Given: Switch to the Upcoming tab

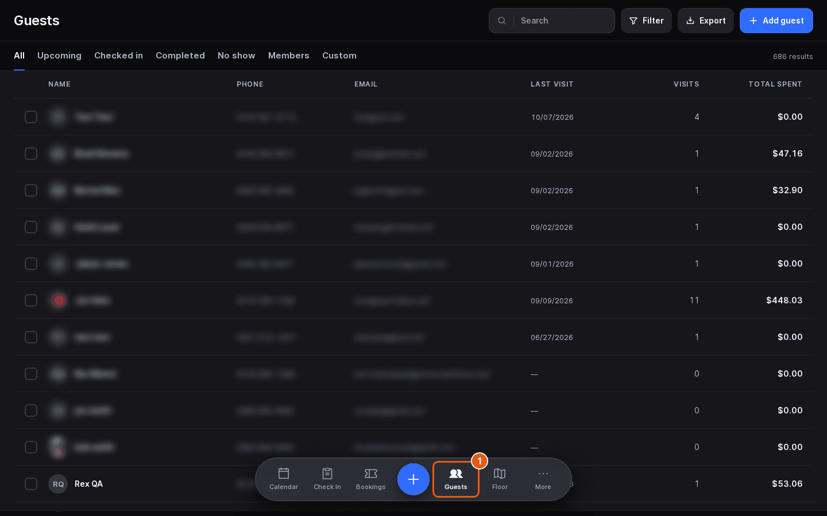Looking at the screenshot, I should point(59,56).
